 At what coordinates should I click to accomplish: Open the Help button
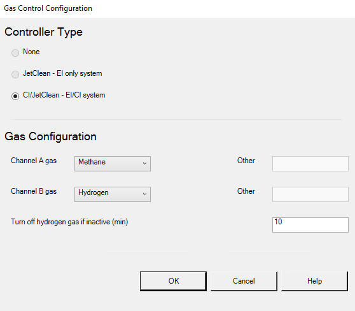click(314, 281)
